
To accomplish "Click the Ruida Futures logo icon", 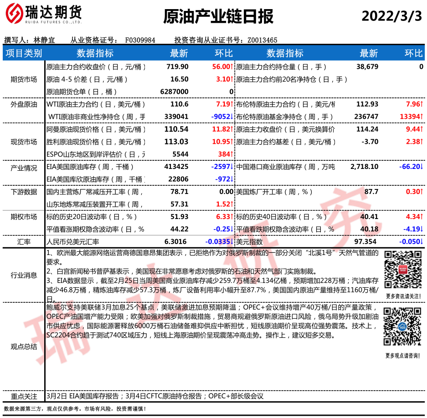I will coord(15,15).
